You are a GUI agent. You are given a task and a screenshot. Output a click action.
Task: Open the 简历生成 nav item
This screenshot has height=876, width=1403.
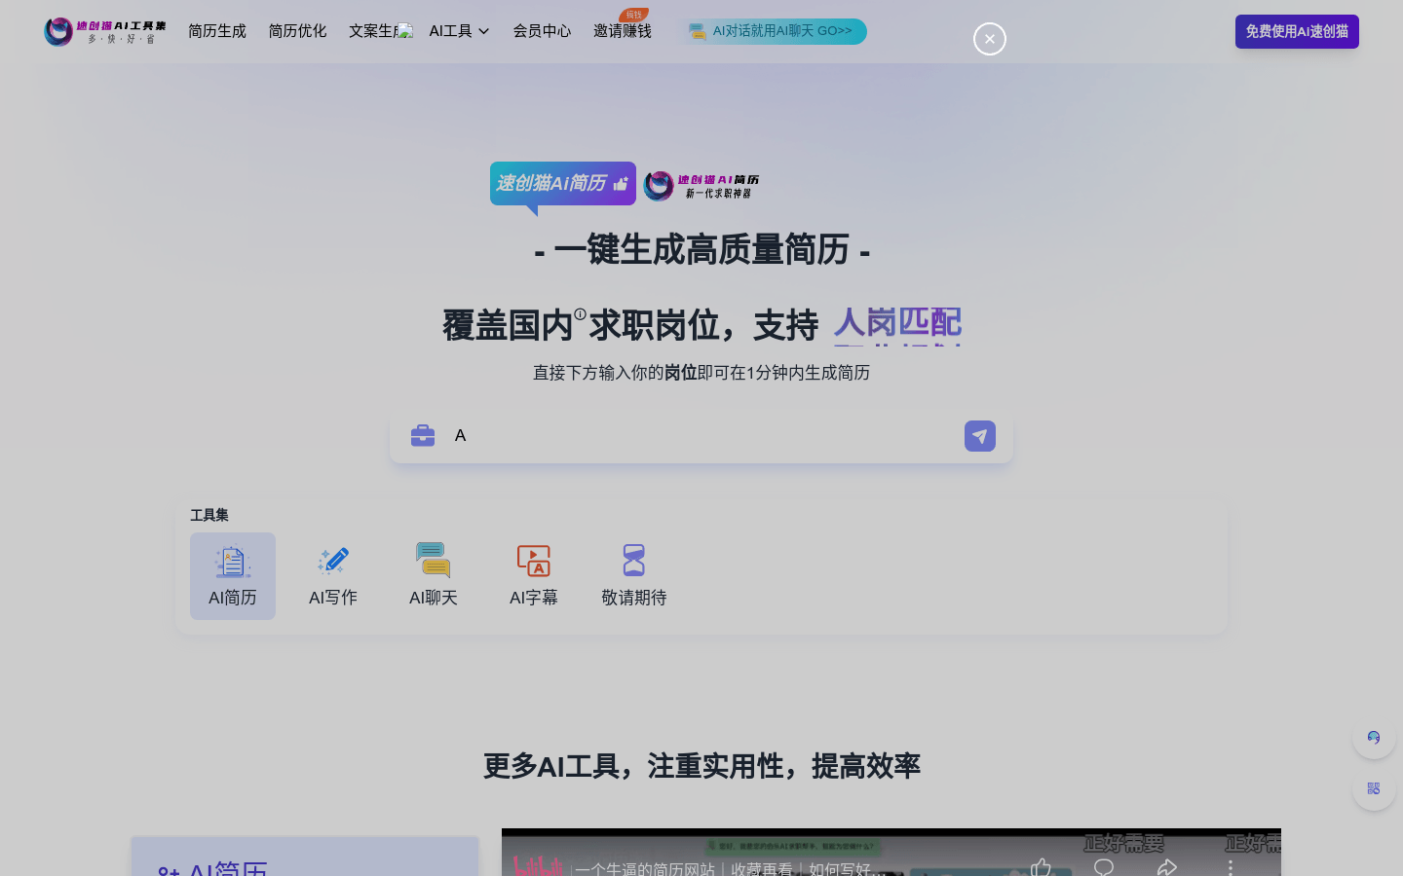pos(217,31)
